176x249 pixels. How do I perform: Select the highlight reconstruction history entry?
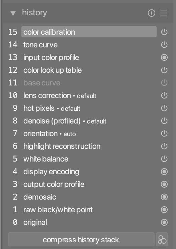89,146
